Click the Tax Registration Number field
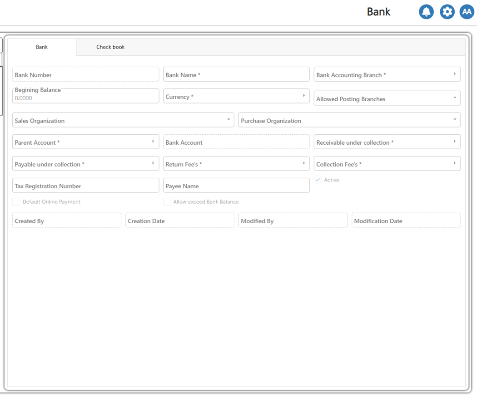Viewport: 477px width, 397px height. tap(85, 186)
